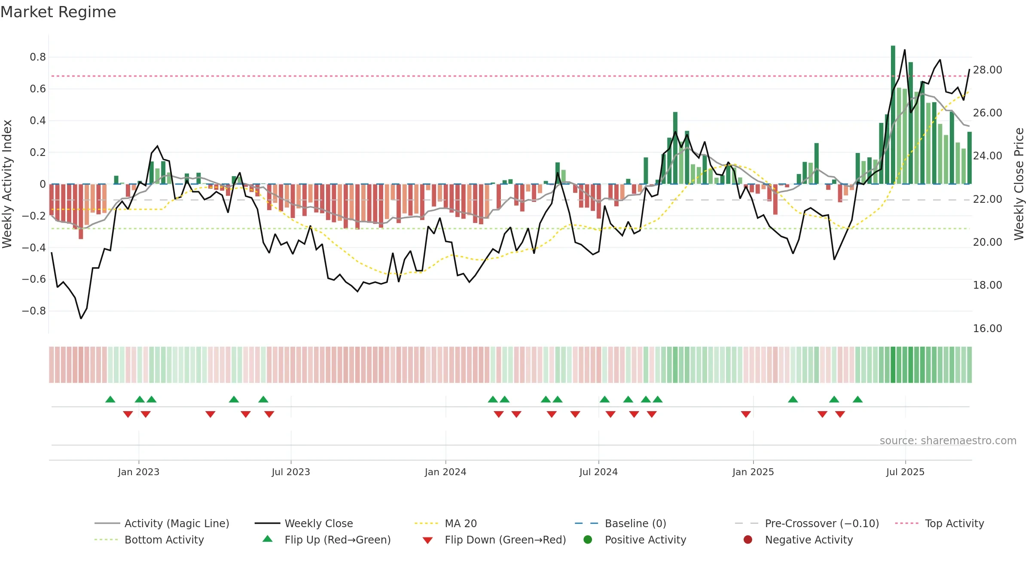Toggle the Weekly Close legend entry

(x=304, y=523)
